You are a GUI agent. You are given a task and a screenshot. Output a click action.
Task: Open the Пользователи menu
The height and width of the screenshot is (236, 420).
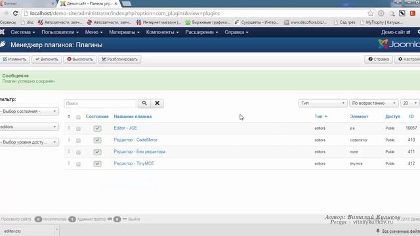(x=60, y=32)
